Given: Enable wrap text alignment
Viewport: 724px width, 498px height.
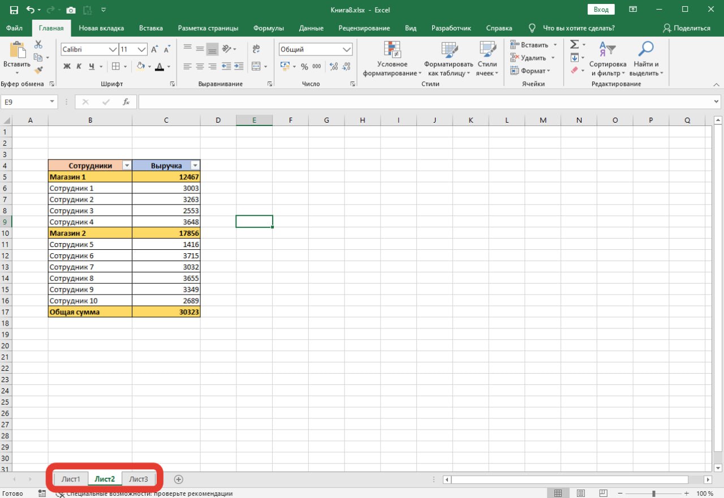Looking at the screenshot, I should [x=256, y=49].
